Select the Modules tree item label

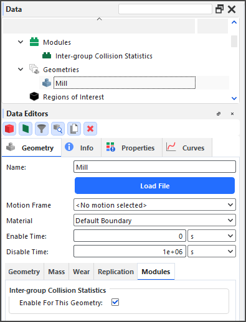coord(57,42)
